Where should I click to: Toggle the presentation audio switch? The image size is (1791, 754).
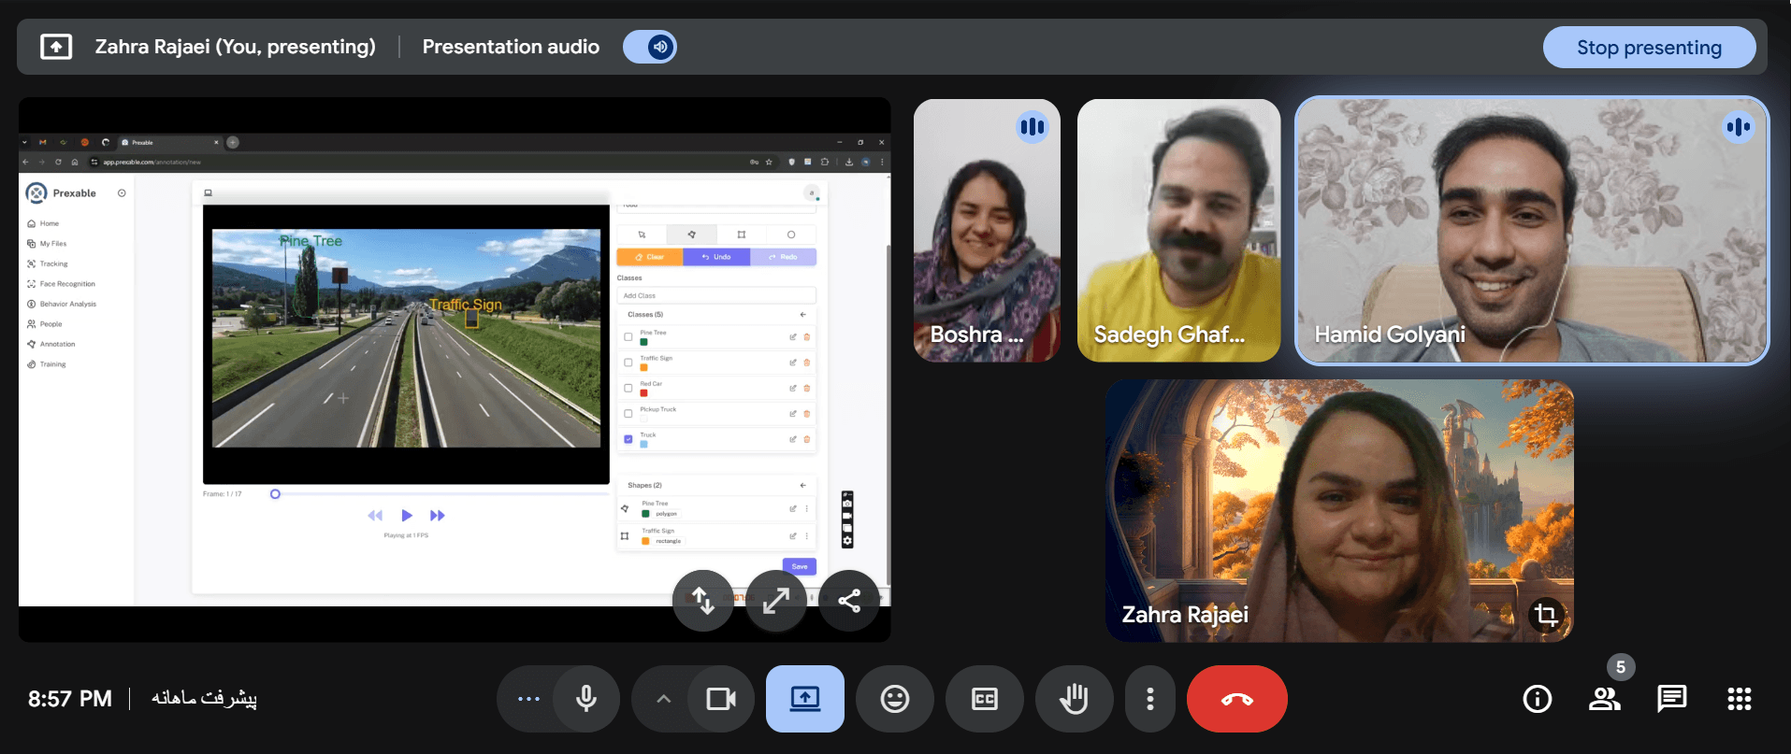pos(651,47)
